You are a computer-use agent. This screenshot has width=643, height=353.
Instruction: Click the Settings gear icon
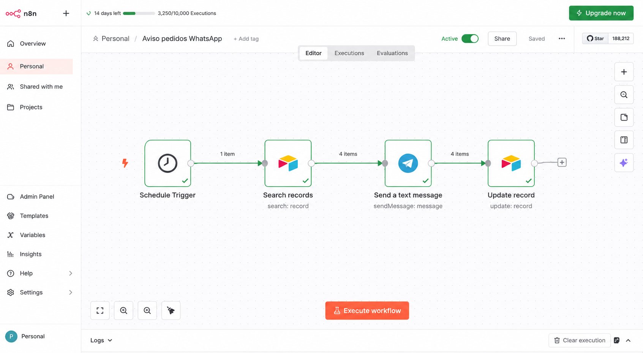pyautogui.click(x=11, y=292)
